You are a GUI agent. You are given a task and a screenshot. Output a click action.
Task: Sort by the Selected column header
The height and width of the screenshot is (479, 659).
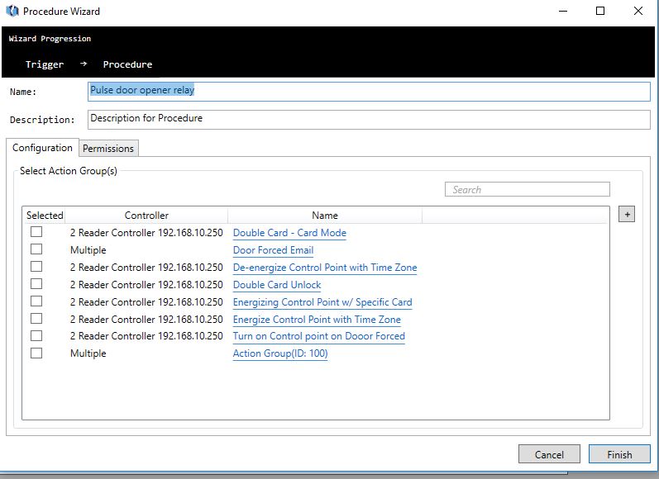pos(45,216)
